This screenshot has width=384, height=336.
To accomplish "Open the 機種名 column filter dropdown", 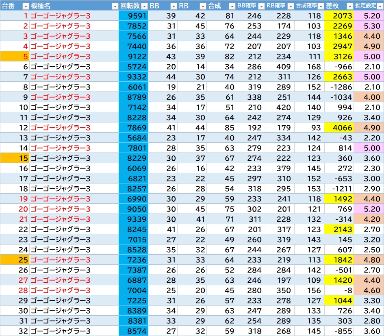I will (115, 6).
